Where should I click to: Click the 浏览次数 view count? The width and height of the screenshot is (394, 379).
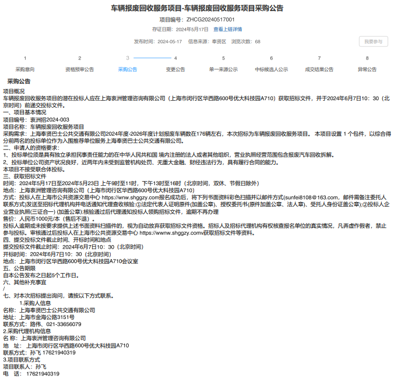click(x=245, y=42)
